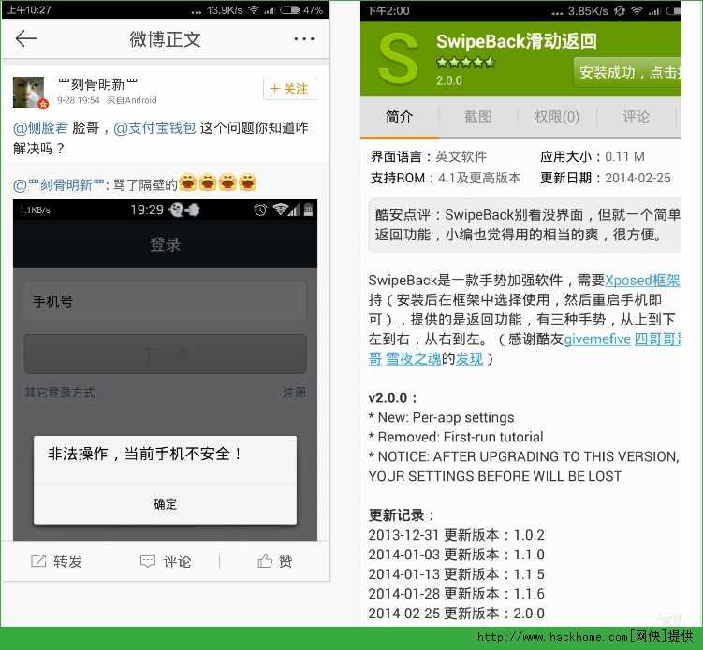Screen dimensions: 703x650
Task: Open the @支付宝钱包 mention link
Action: [x=154, y=128]
